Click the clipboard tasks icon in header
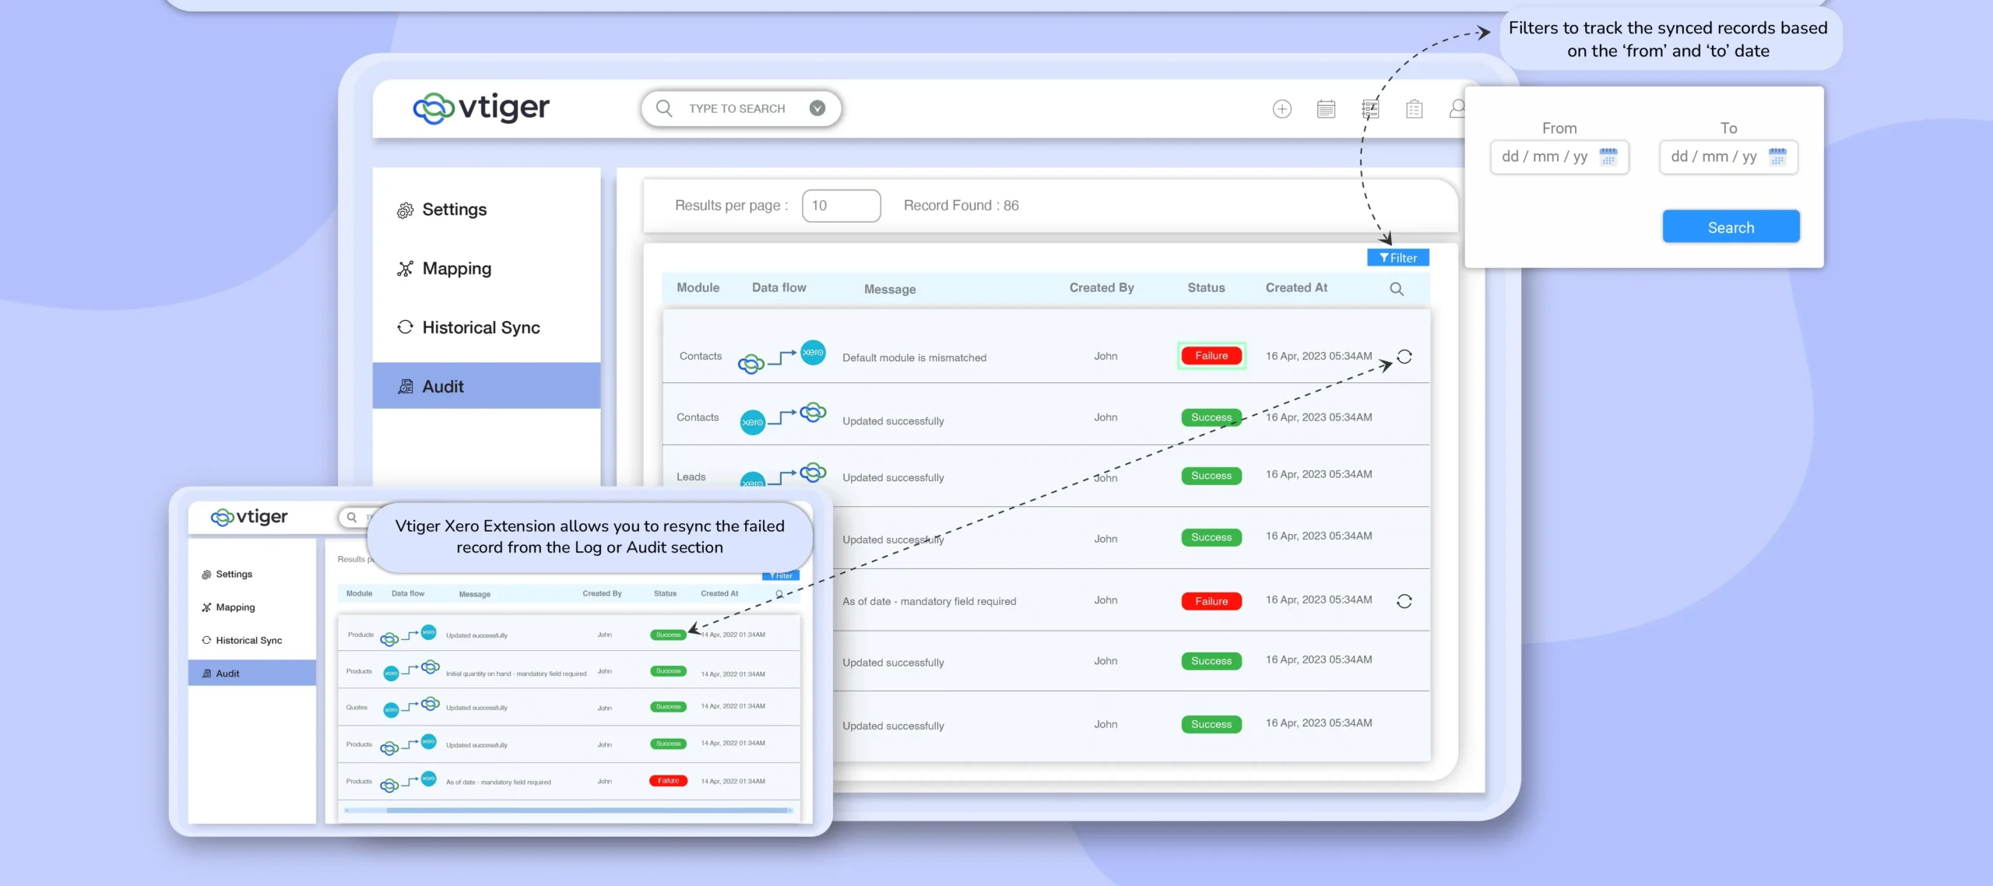 (1414, 109)
